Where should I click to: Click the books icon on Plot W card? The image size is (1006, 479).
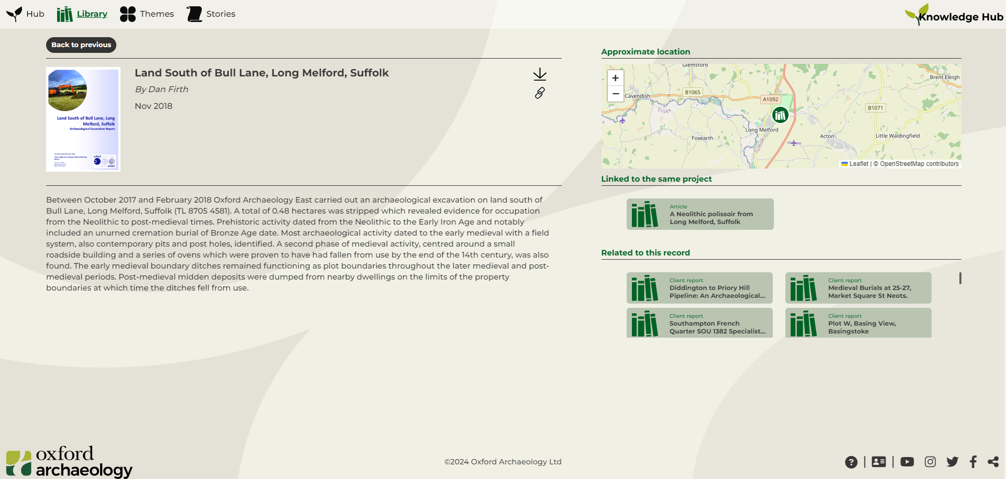coord(803,324)
